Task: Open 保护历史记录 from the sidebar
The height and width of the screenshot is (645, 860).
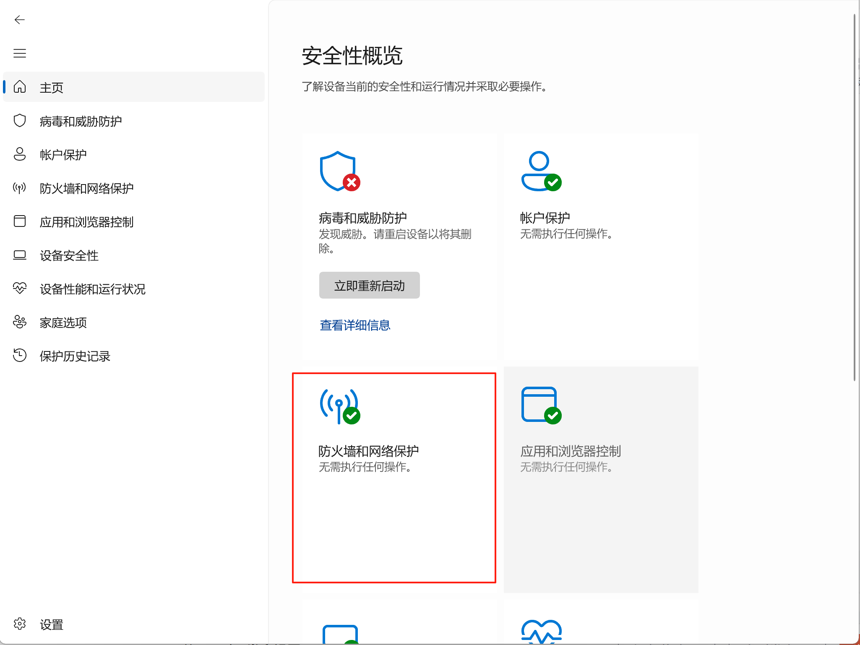Action: pyautogui.click(x=134, y=356)
